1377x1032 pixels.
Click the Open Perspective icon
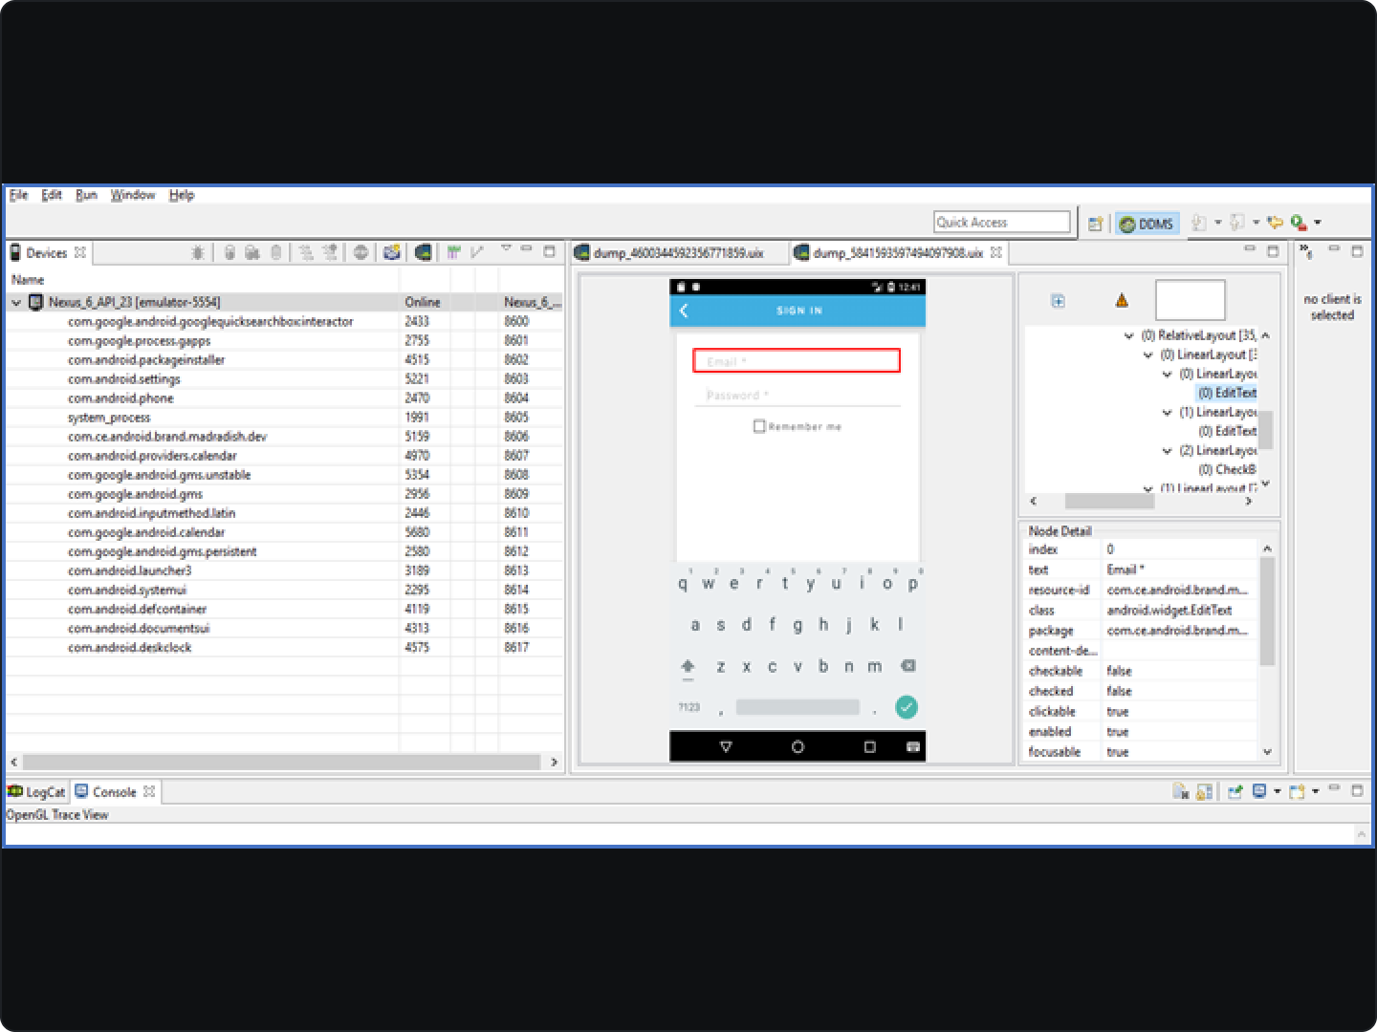point(1096,224)
